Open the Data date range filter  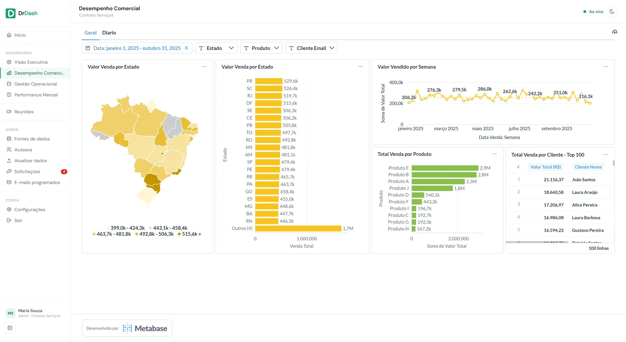point(137,48)
